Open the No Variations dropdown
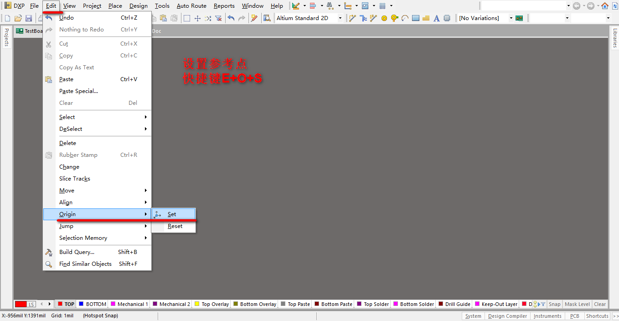 pyautogui.click(x=511, y=18)
